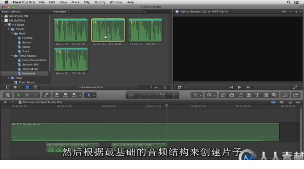Open the Photos browser camera icon

(x=231, y=95)
